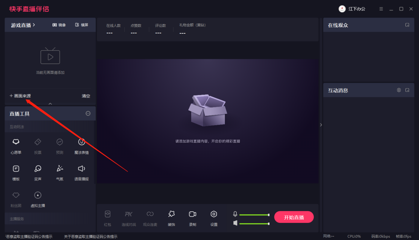Open the 红包 red packet feature
This screenshot has width=419, height=240.
tap(107, 218)
